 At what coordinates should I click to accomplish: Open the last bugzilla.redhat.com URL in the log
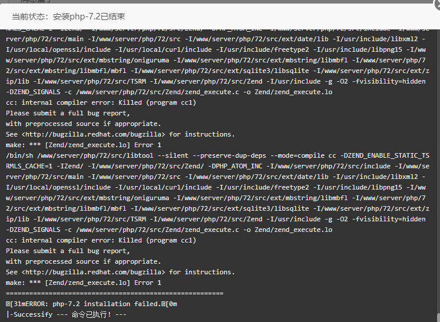click(x=93, y=272)
